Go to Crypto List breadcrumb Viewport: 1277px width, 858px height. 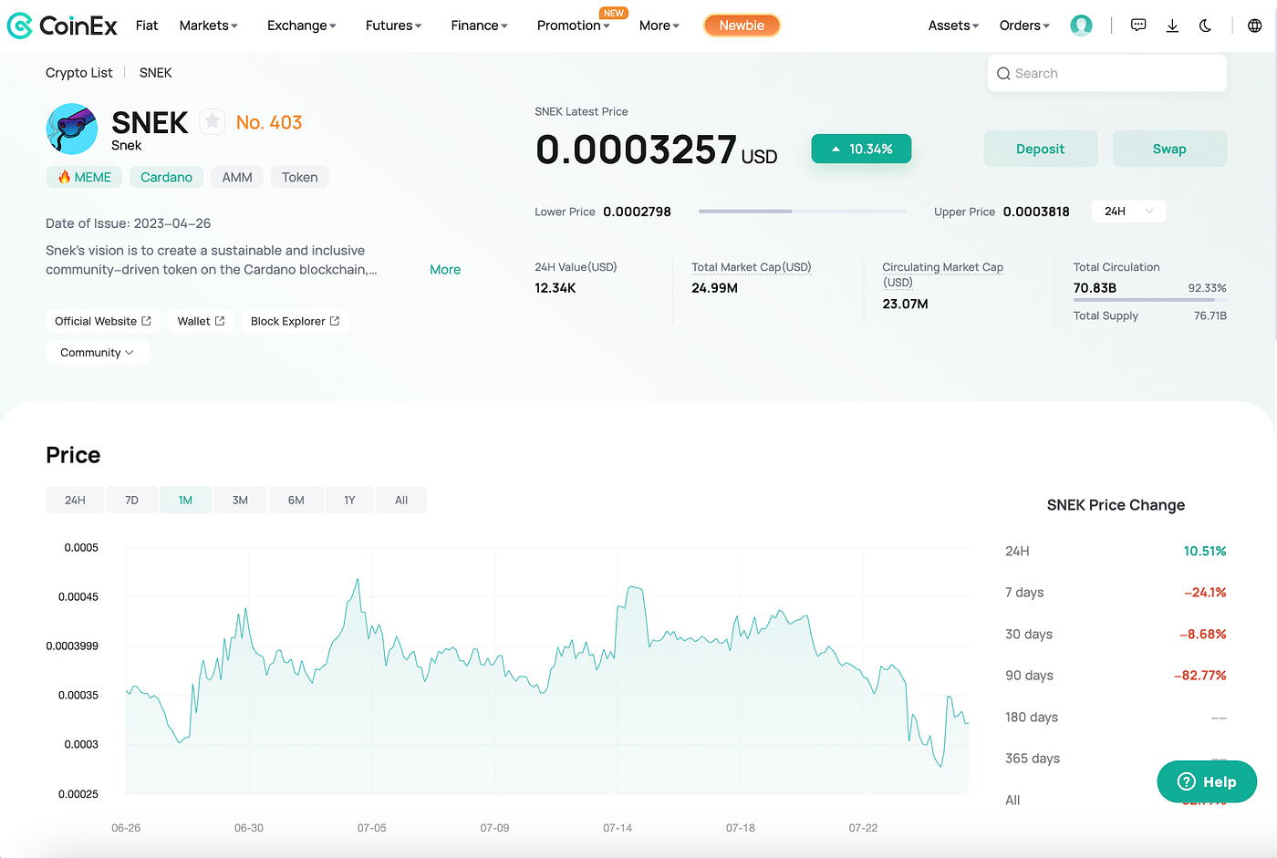click(x=79, y=73)
